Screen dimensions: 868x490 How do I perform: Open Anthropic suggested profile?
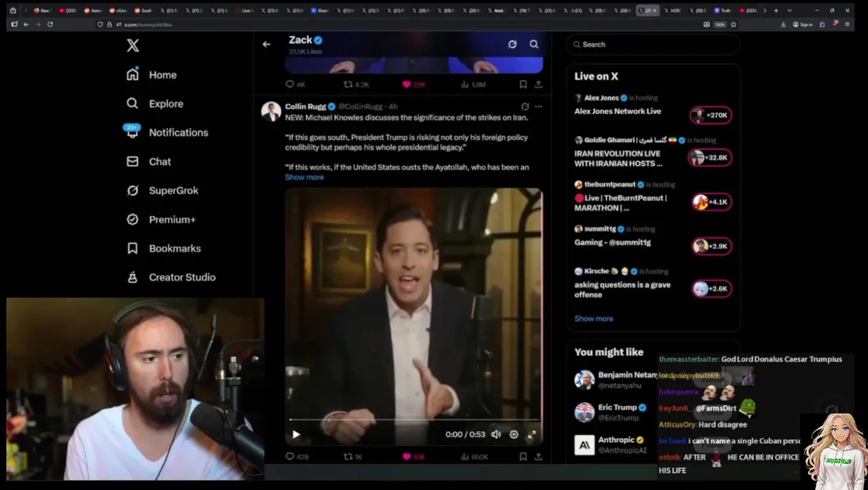tap(609, 445)
